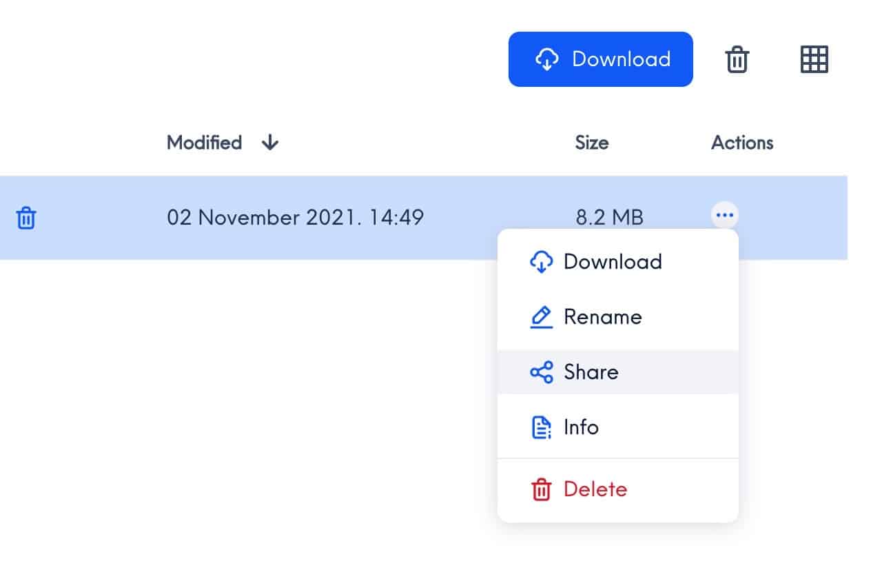Click the Size column header
Viewport: 882px width, 579px height.
[591, 143]
